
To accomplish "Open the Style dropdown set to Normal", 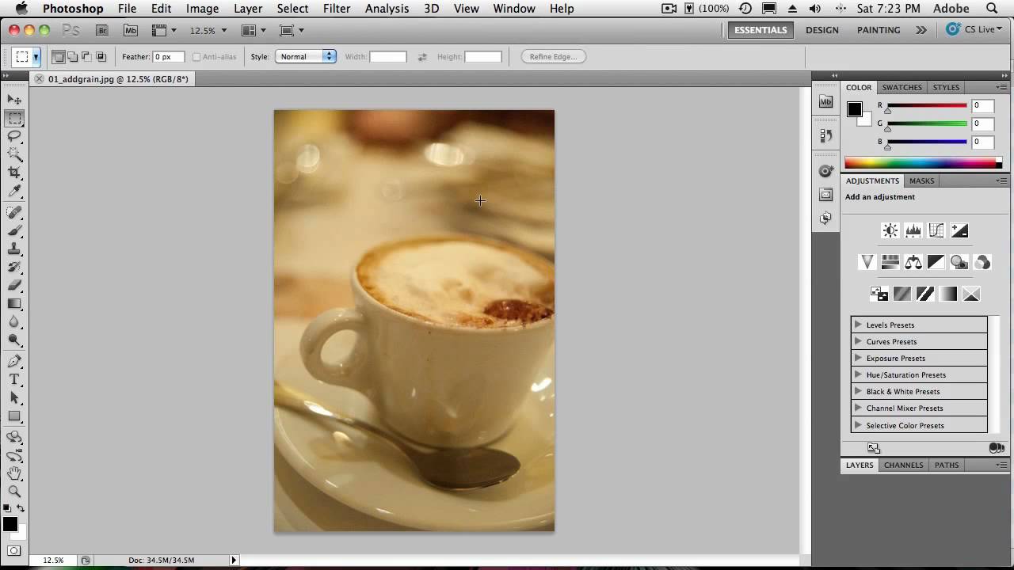I will 306,57.
